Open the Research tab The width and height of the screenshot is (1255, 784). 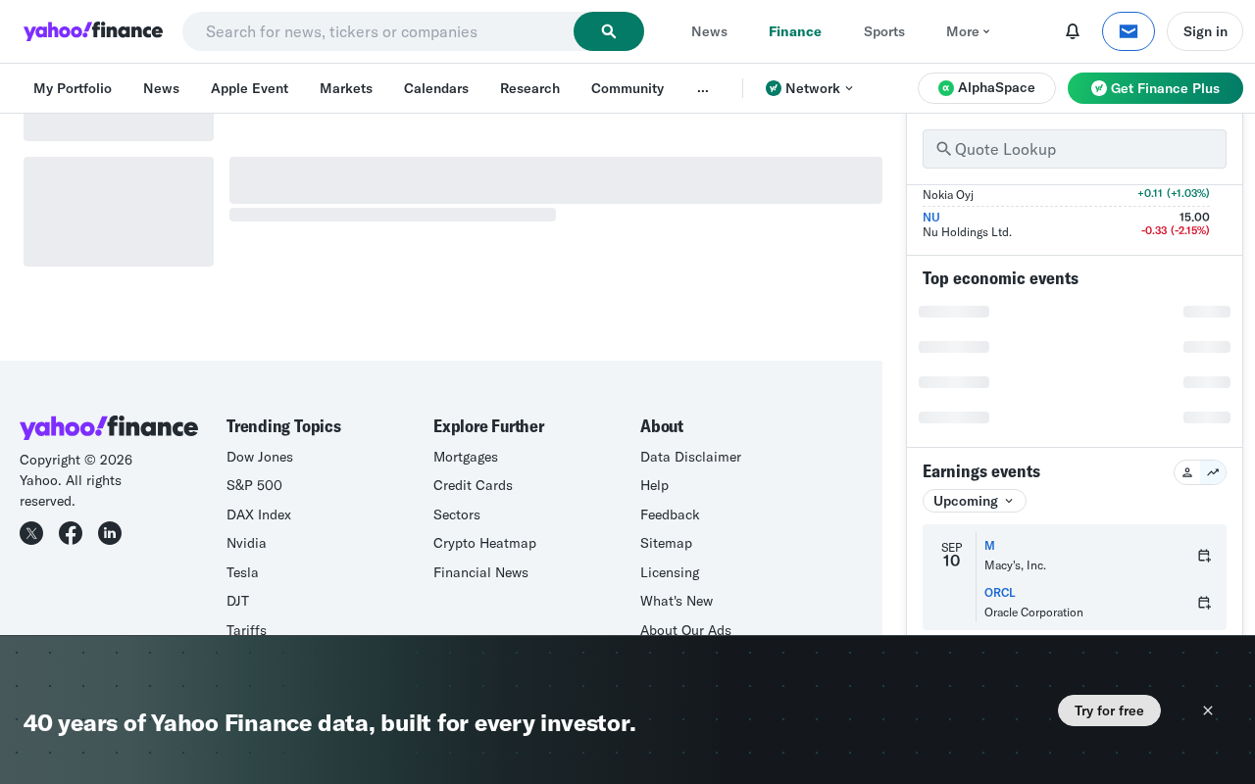(529, 88)
